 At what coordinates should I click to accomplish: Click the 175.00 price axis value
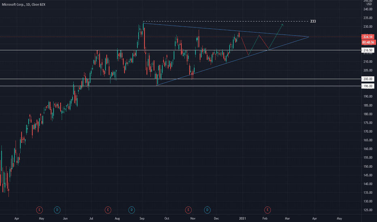[368, 123]
